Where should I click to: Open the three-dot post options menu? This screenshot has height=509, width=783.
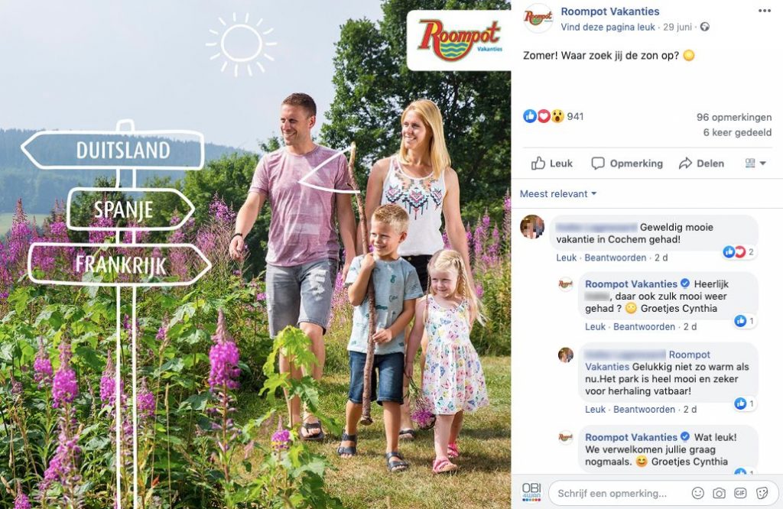pos(765,11)
